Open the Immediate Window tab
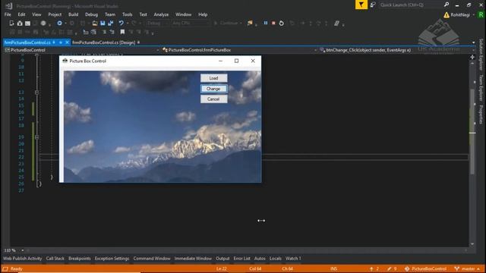 pos(193,259)
